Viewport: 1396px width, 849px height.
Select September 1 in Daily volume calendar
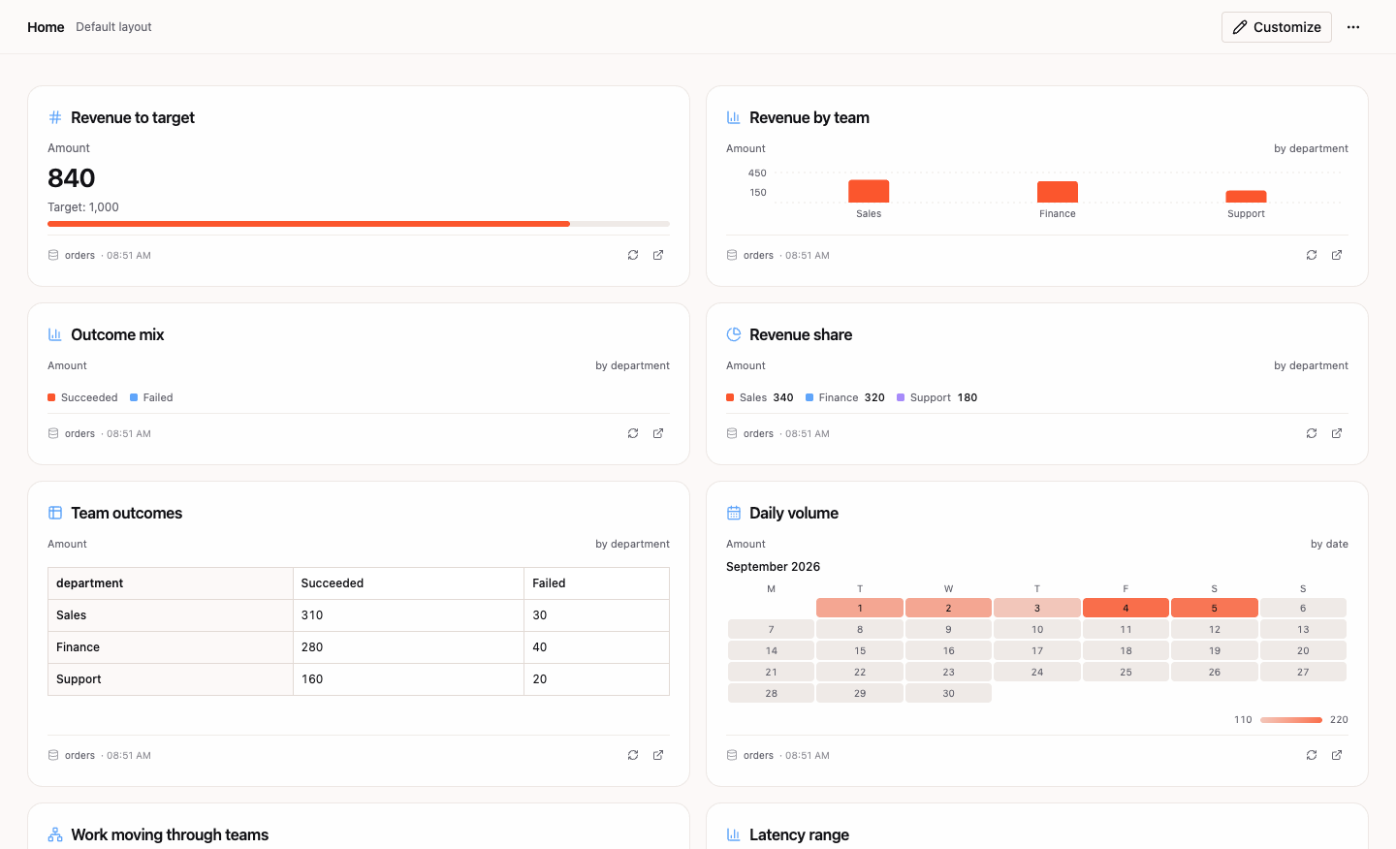coord(860,608)
